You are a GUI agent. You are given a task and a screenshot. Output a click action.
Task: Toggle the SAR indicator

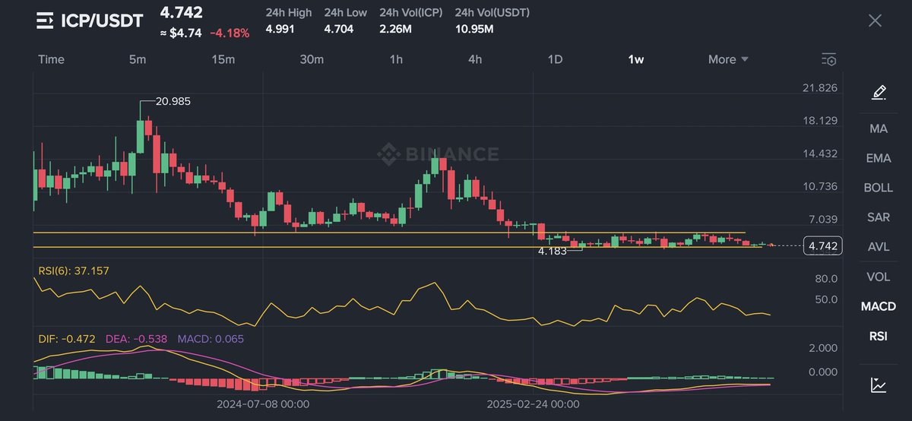point(879,217)
